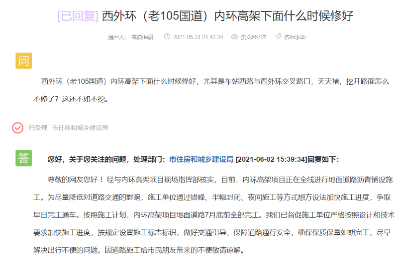Click the [已回复] status label in title
Image resolution: width=398 pixels, height=258 pixels.
[78, 16]
